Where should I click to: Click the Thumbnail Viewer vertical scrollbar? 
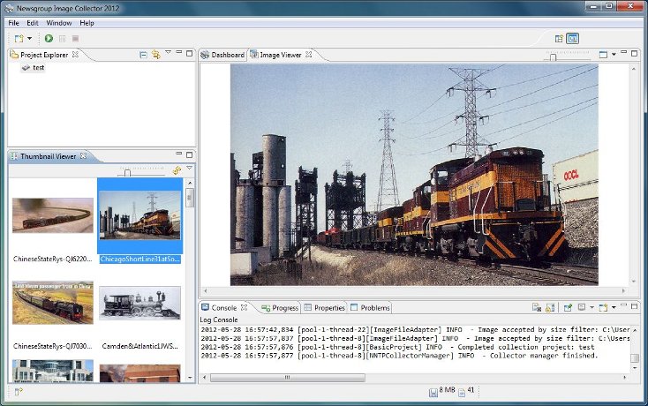[x=190, y=280]
